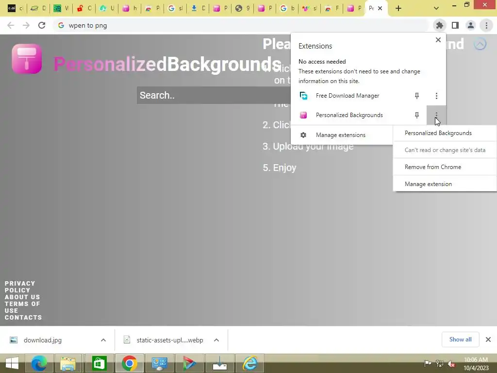Screen dimensions: 497x373
Task: Click the network tray icon
Action: tap(439, 364)
